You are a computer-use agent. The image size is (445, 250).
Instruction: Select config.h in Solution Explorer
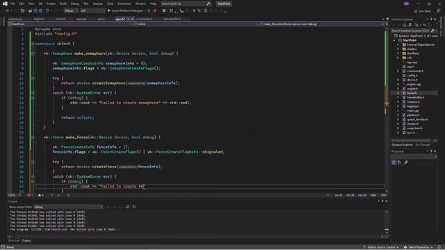pyautogui.click(x=412, y=76)
